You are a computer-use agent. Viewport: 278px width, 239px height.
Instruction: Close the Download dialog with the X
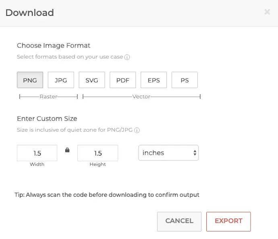click(x=267, y=12)
